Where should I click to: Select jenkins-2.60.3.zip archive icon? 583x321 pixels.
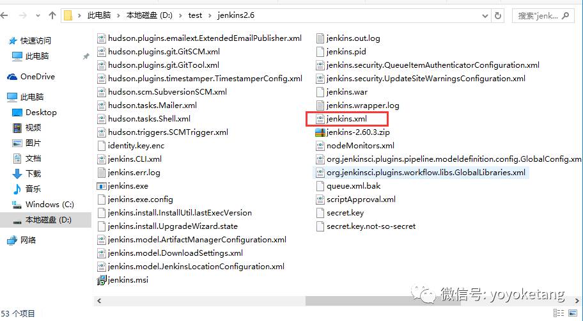click(320, 132)
